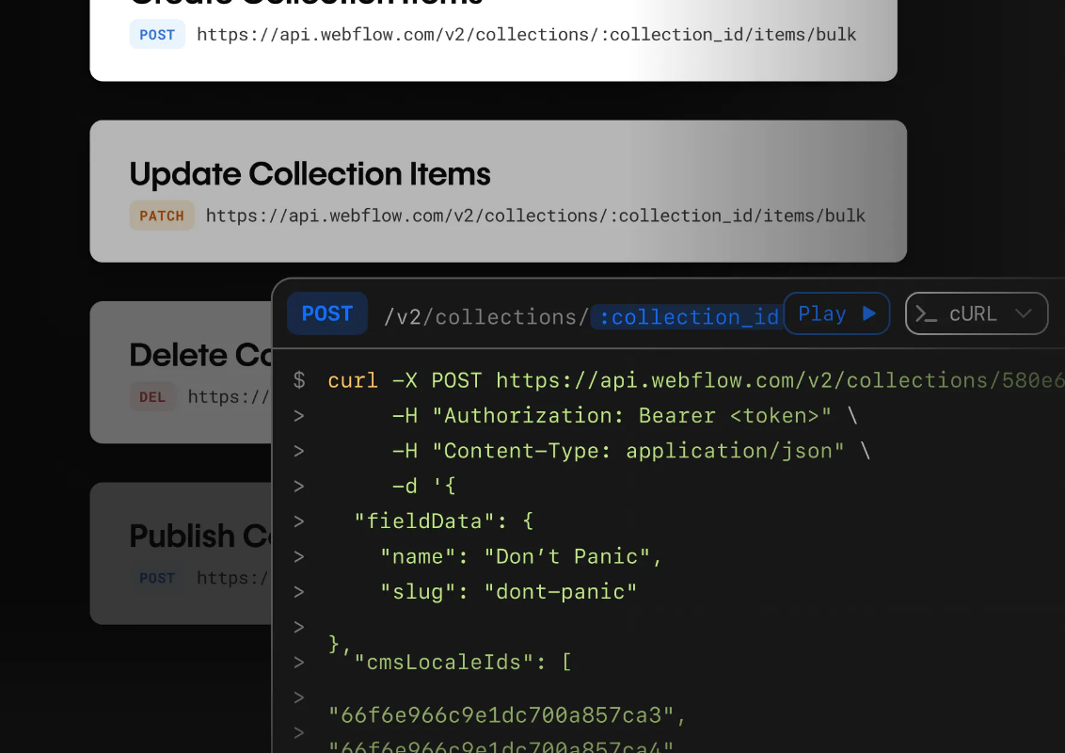This screenshot has width=1065, height=753.
Task: Click the blue POST badge on Create Collection Items
Action: [157, 34]
